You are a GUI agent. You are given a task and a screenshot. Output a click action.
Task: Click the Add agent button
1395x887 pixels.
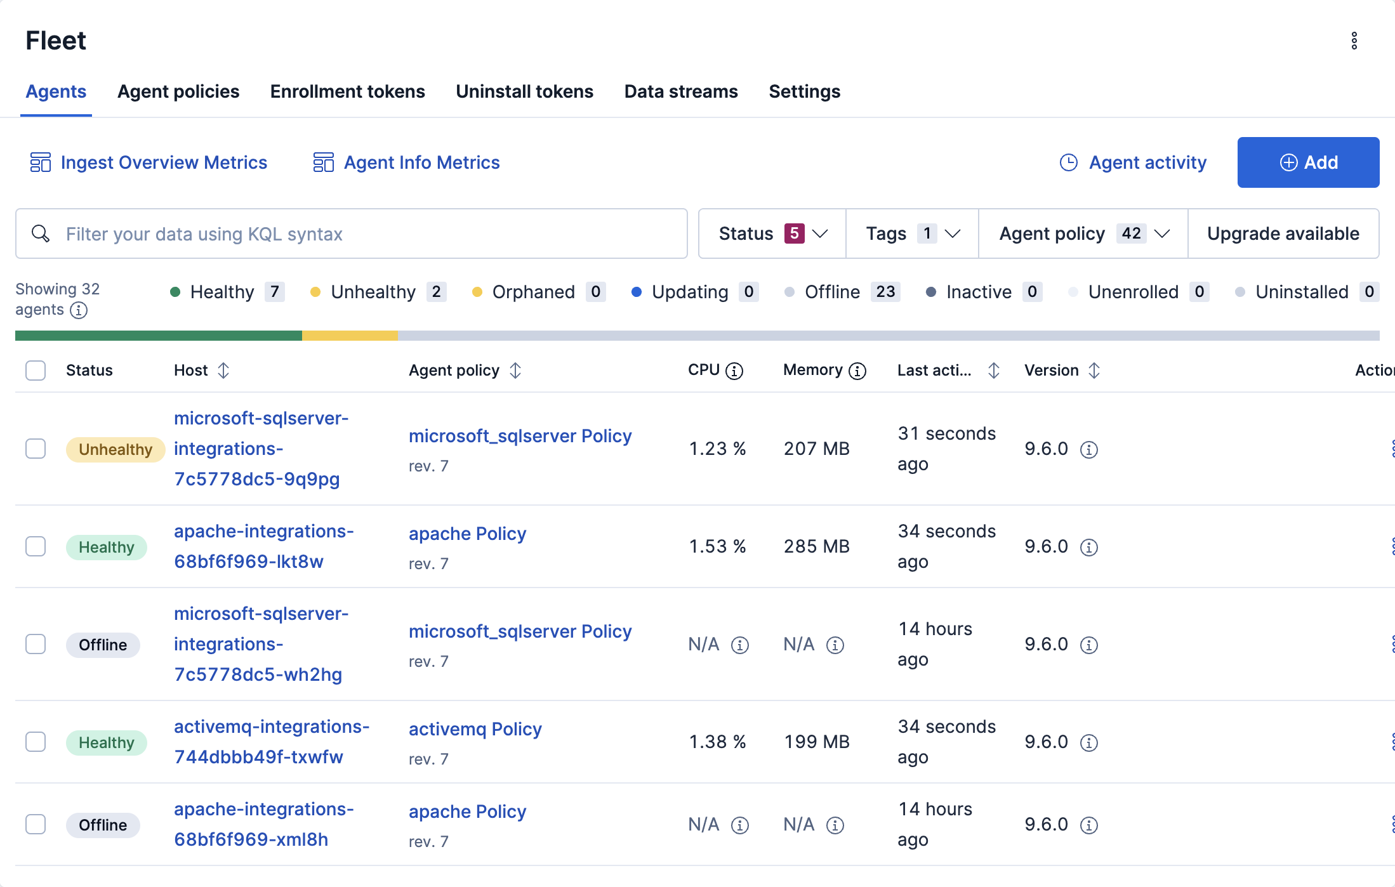[1308, 162]
